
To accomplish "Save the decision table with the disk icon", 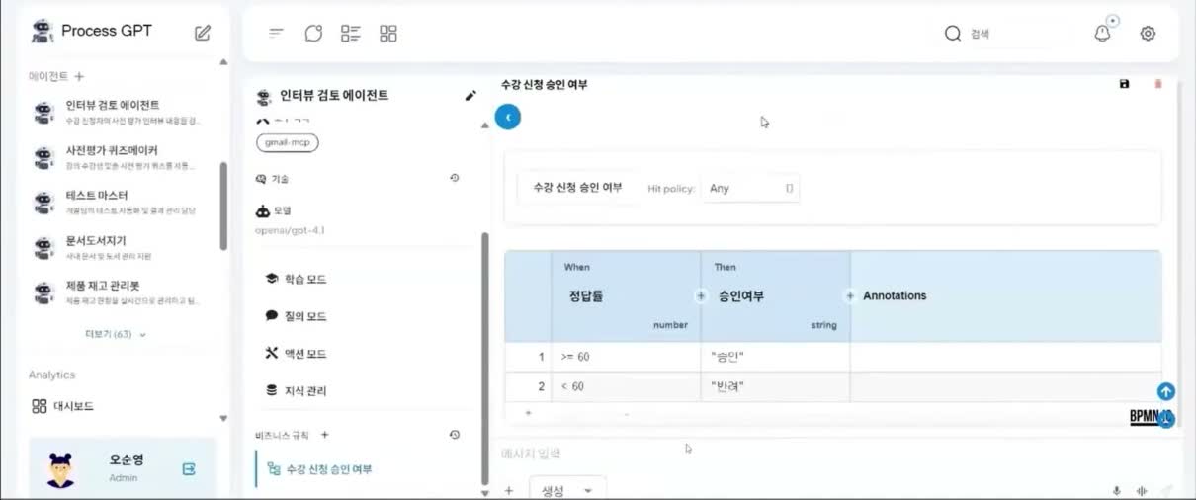I will click(x=1124, y=85).
